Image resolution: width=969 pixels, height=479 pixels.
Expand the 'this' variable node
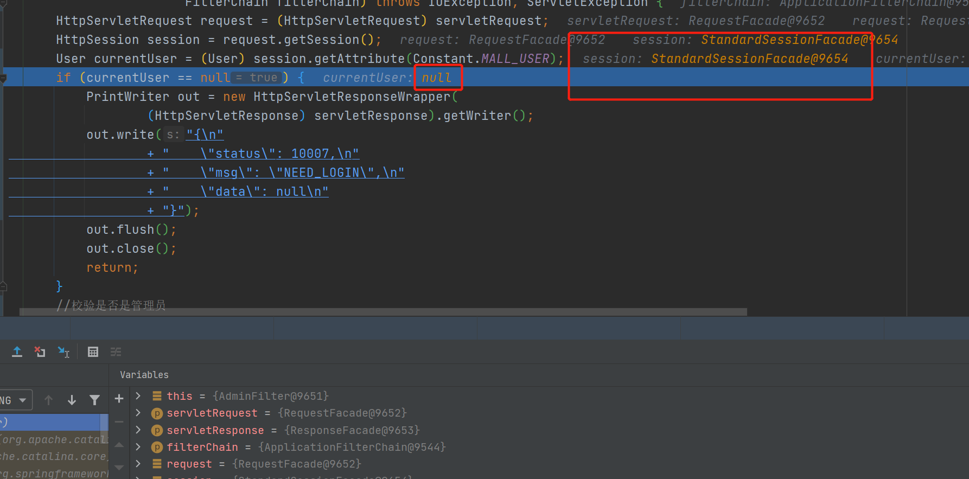click(138, 396)
